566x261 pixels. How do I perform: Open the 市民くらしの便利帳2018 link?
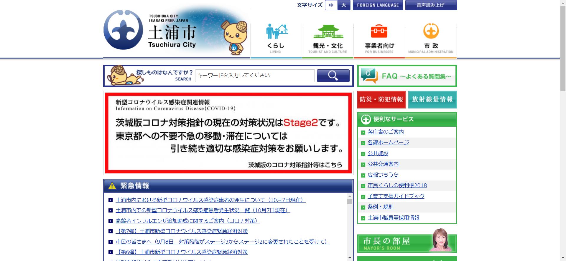397,185
